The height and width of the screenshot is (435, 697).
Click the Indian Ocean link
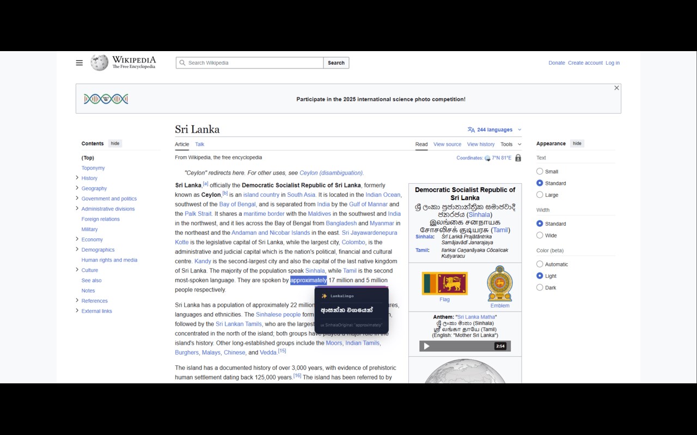[383, 195]
